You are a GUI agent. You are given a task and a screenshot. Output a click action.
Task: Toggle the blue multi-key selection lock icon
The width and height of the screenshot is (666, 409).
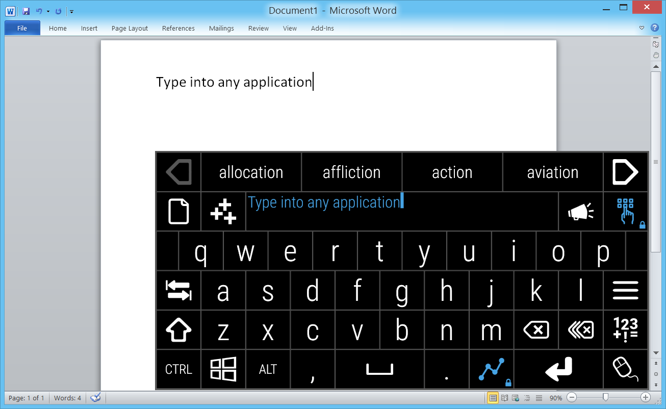[625, 211]
